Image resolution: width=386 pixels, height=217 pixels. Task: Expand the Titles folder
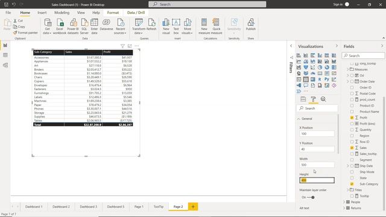[348, 190]
